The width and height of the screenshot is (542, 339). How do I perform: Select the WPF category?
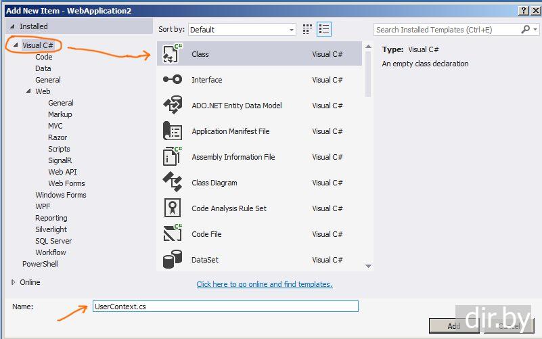(43, 206)
